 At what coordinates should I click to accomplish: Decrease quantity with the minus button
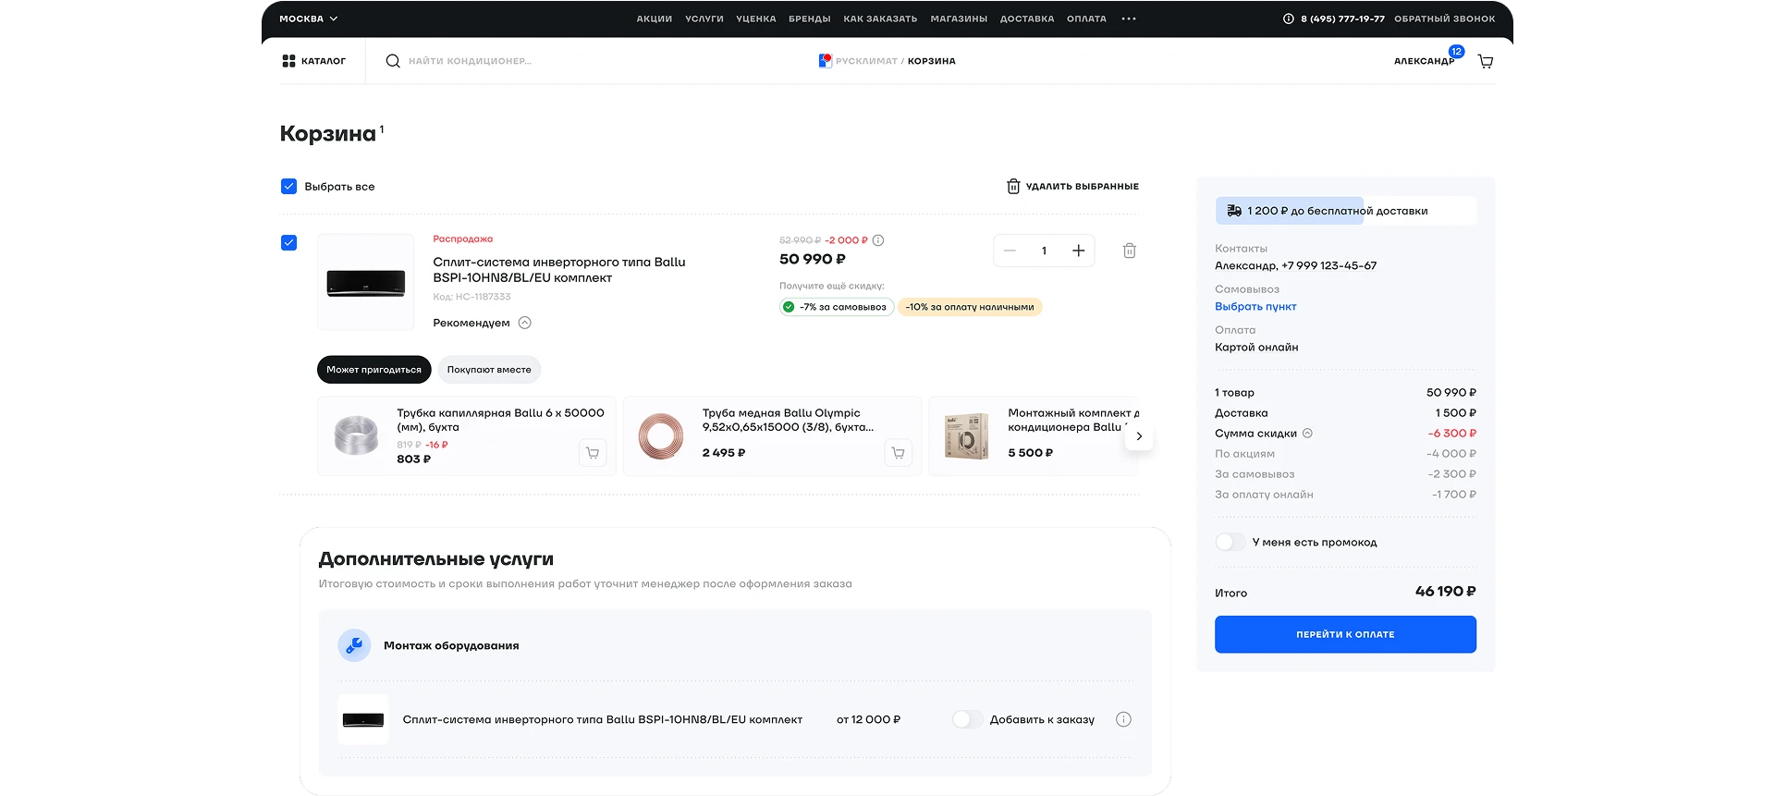point(1010,251)
